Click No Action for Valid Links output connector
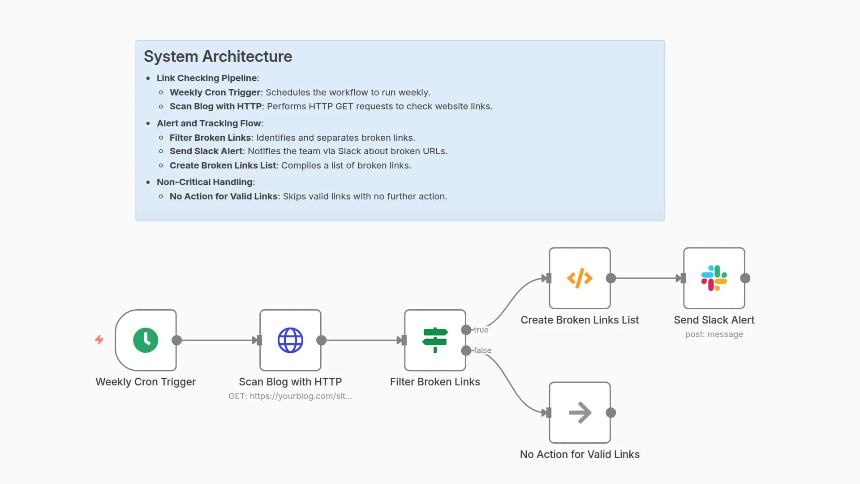 [x=611, y=413]
